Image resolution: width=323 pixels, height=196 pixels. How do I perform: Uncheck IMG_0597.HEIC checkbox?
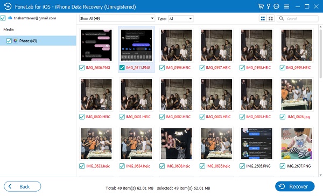(x=202, y=68)
